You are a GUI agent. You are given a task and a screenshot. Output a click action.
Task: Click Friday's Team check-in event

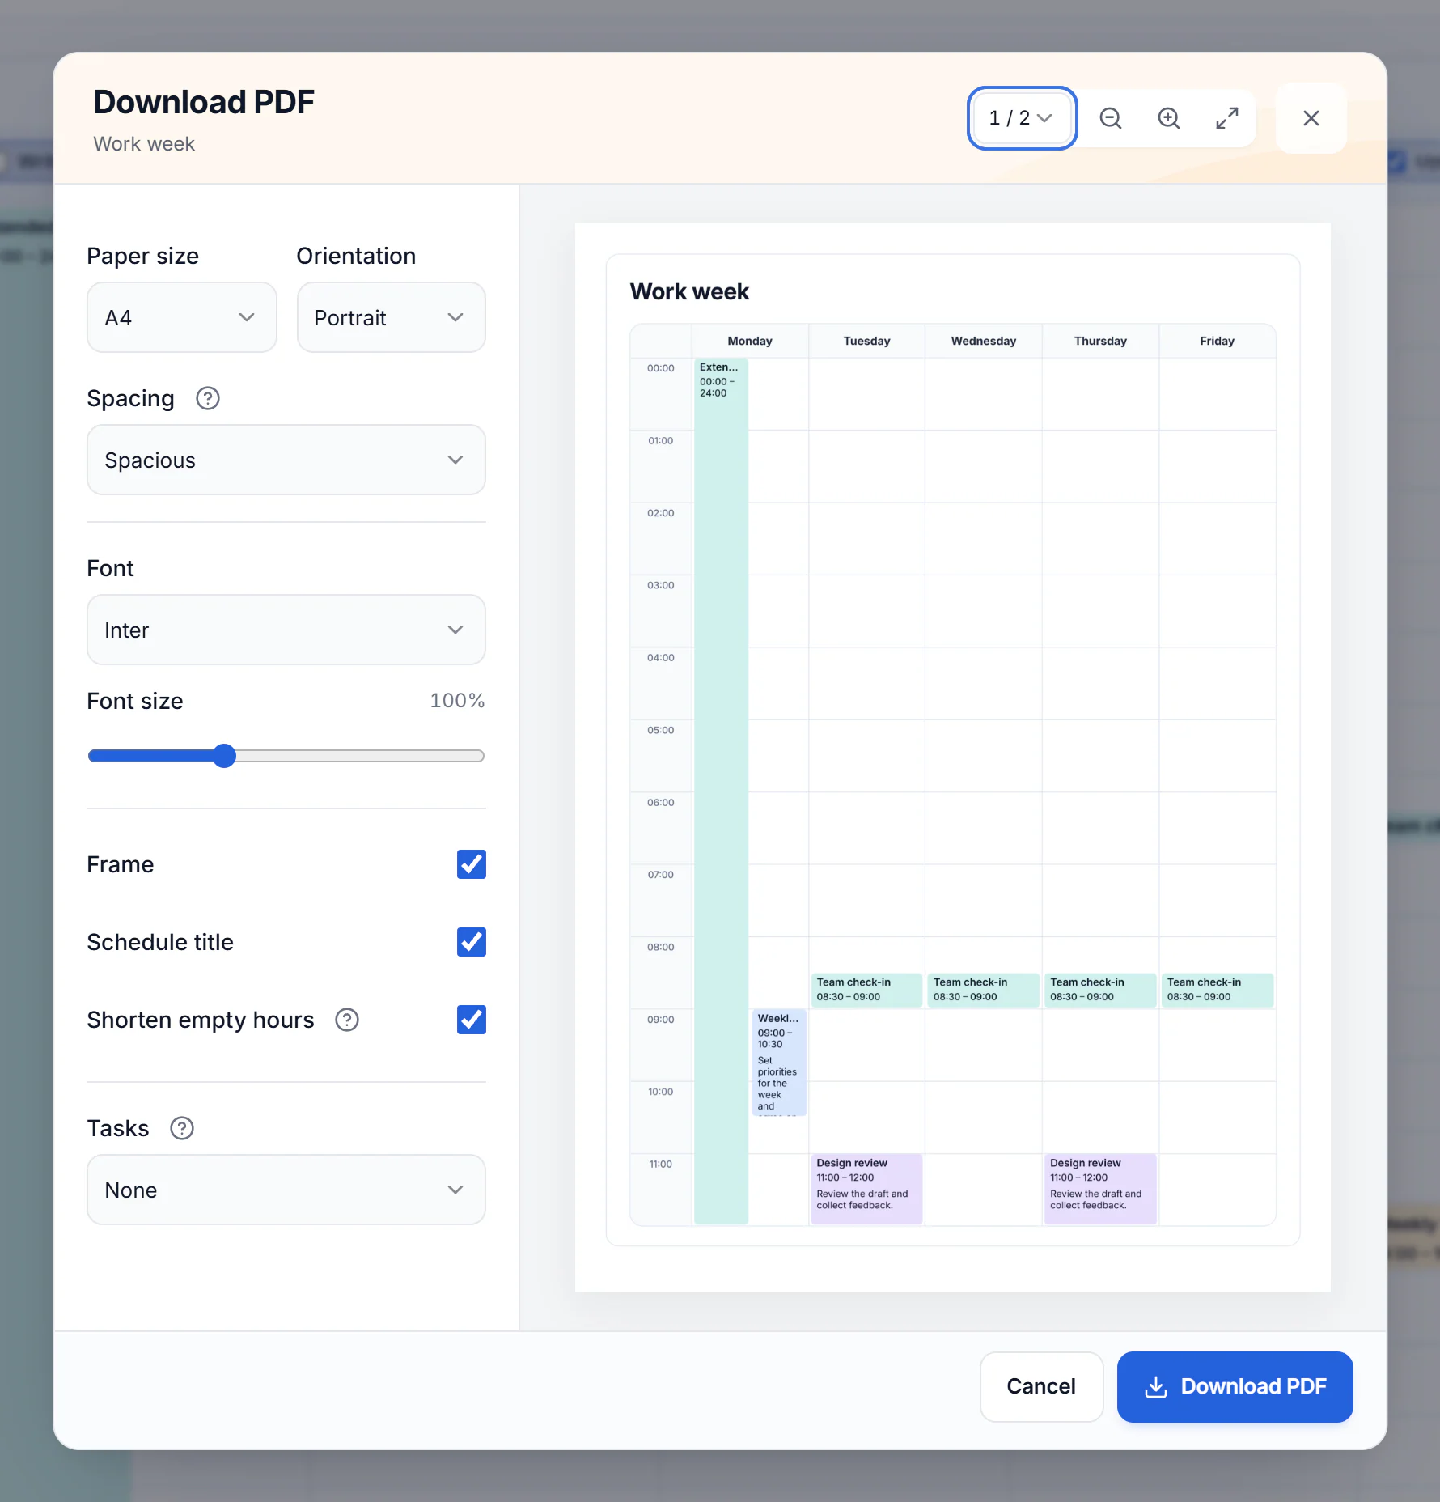[1217, 990]
